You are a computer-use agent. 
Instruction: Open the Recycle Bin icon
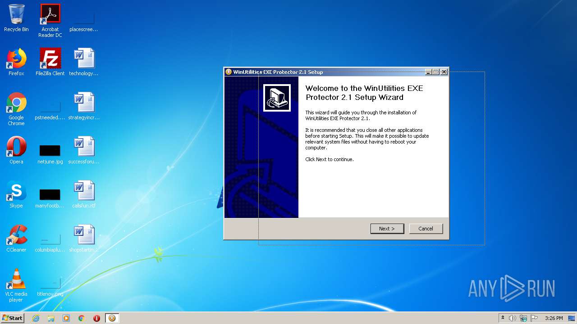(16, 18)
